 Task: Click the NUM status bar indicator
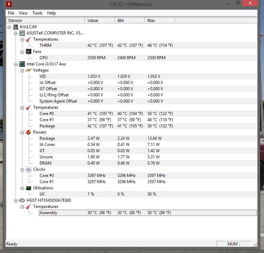233,244
